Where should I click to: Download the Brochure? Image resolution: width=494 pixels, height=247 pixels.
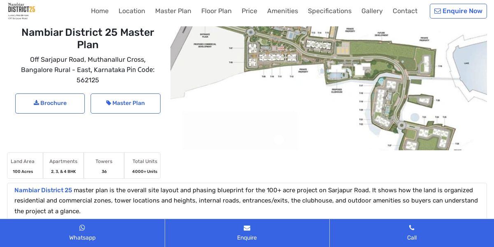coord(50,103)
